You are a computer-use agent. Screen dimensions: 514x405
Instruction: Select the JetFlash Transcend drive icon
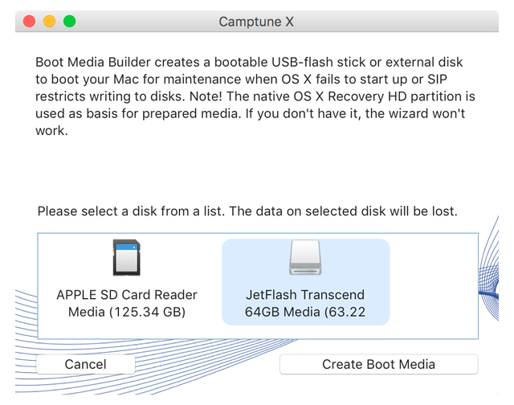pos(305,257)
